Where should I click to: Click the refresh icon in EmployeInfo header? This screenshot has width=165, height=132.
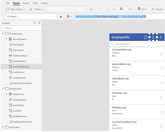pos(145,37)
